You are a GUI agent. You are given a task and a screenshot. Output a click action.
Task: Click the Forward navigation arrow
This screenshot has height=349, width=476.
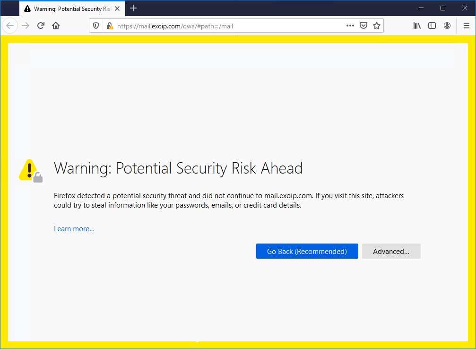[26, 26]
